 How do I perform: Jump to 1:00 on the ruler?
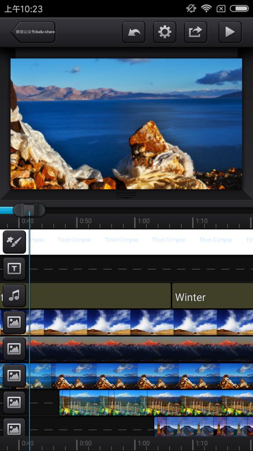(143, 222)
